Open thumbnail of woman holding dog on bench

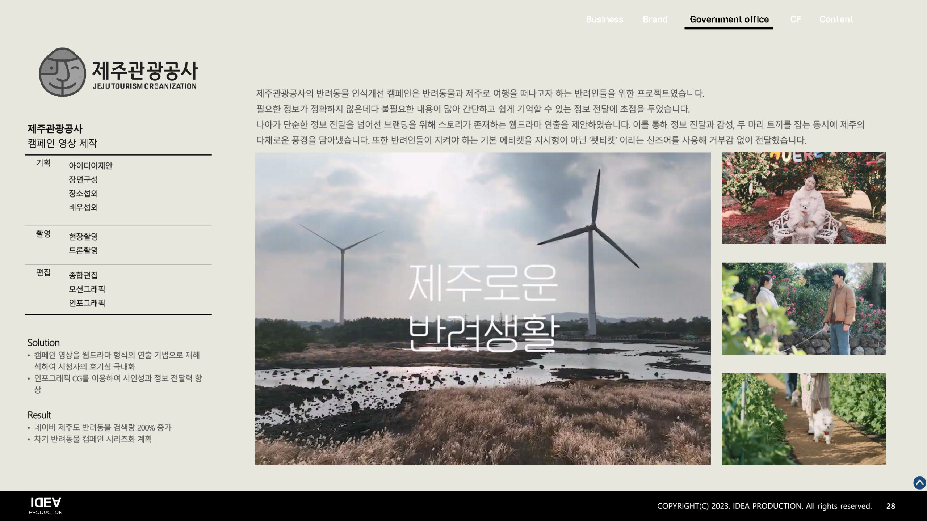point(804,198)
